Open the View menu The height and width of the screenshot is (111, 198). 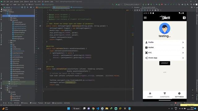point(11,2)
